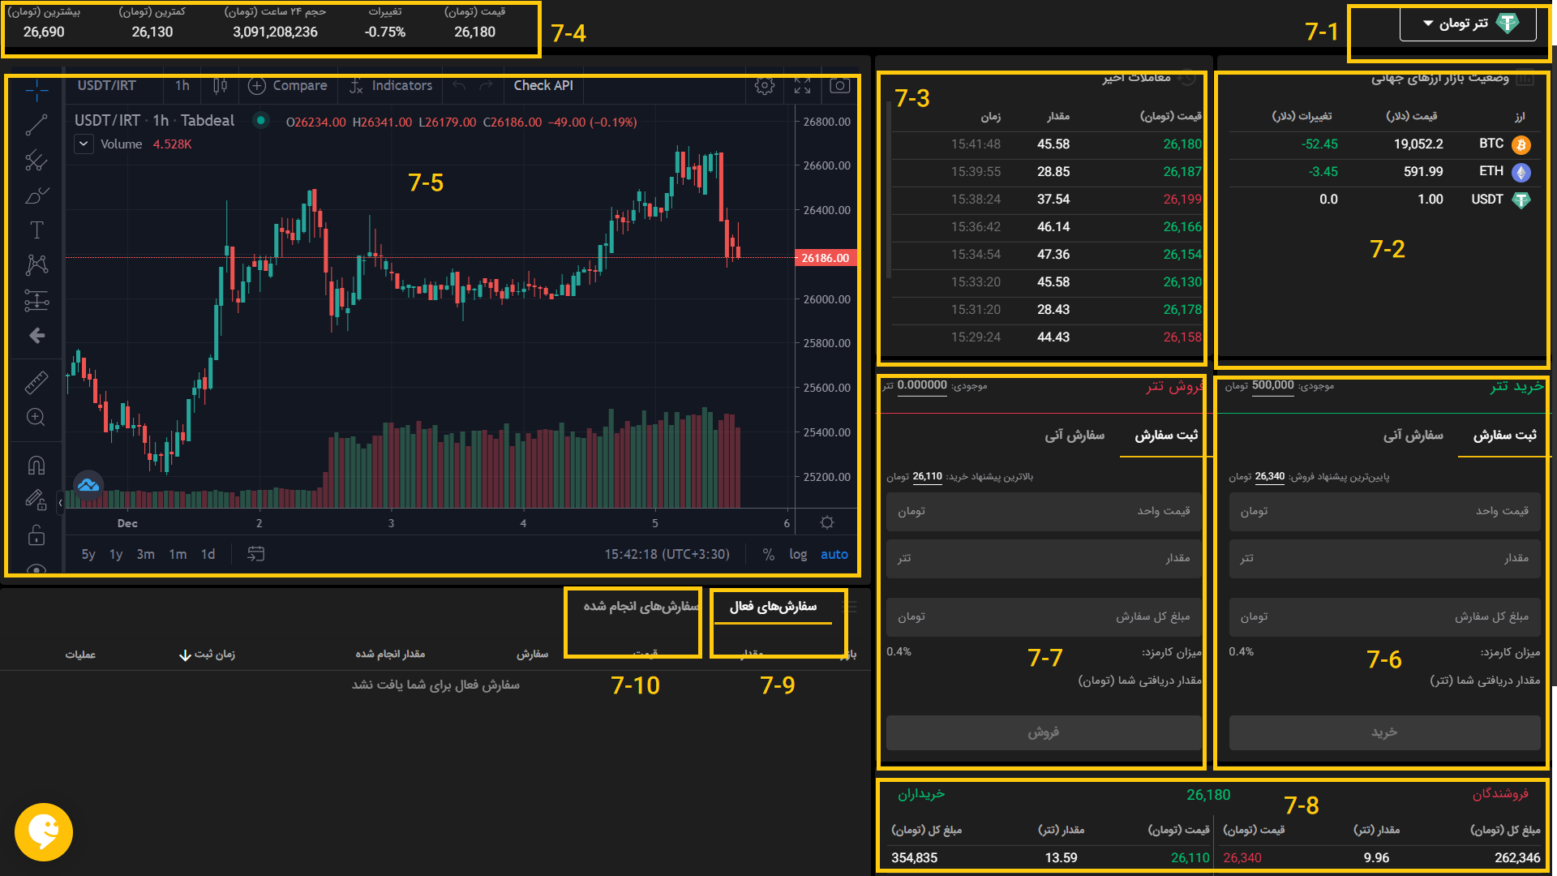The height and width of the screenshot is (876, 1557).
Task: Click the cloud logo on the chart
Action: (x=88, y=485)
